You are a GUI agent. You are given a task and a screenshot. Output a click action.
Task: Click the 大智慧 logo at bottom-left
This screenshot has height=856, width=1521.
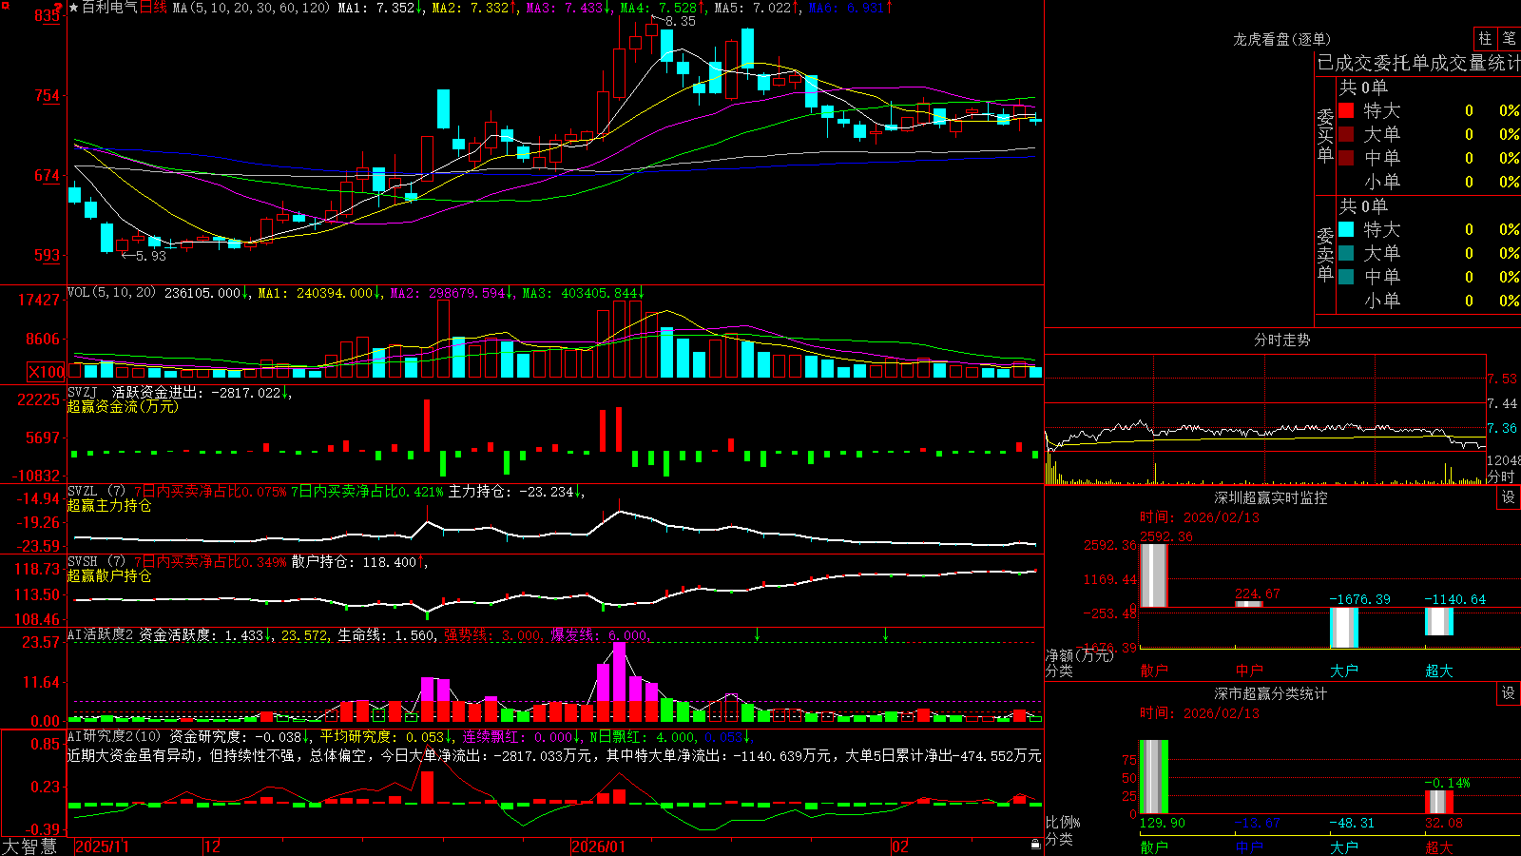coord(29,846)
